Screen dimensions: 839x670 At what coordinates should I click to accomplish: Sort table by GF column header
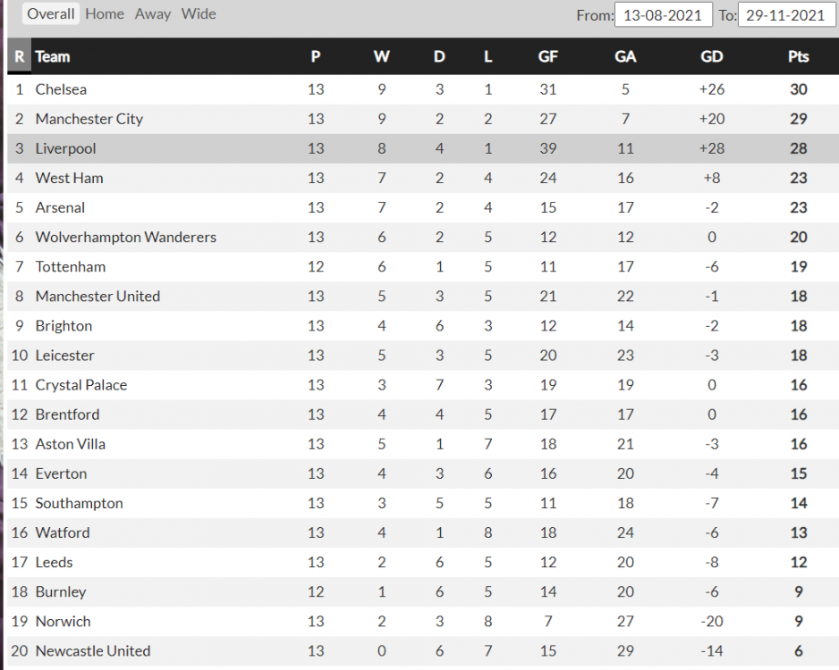pos(548,56)
